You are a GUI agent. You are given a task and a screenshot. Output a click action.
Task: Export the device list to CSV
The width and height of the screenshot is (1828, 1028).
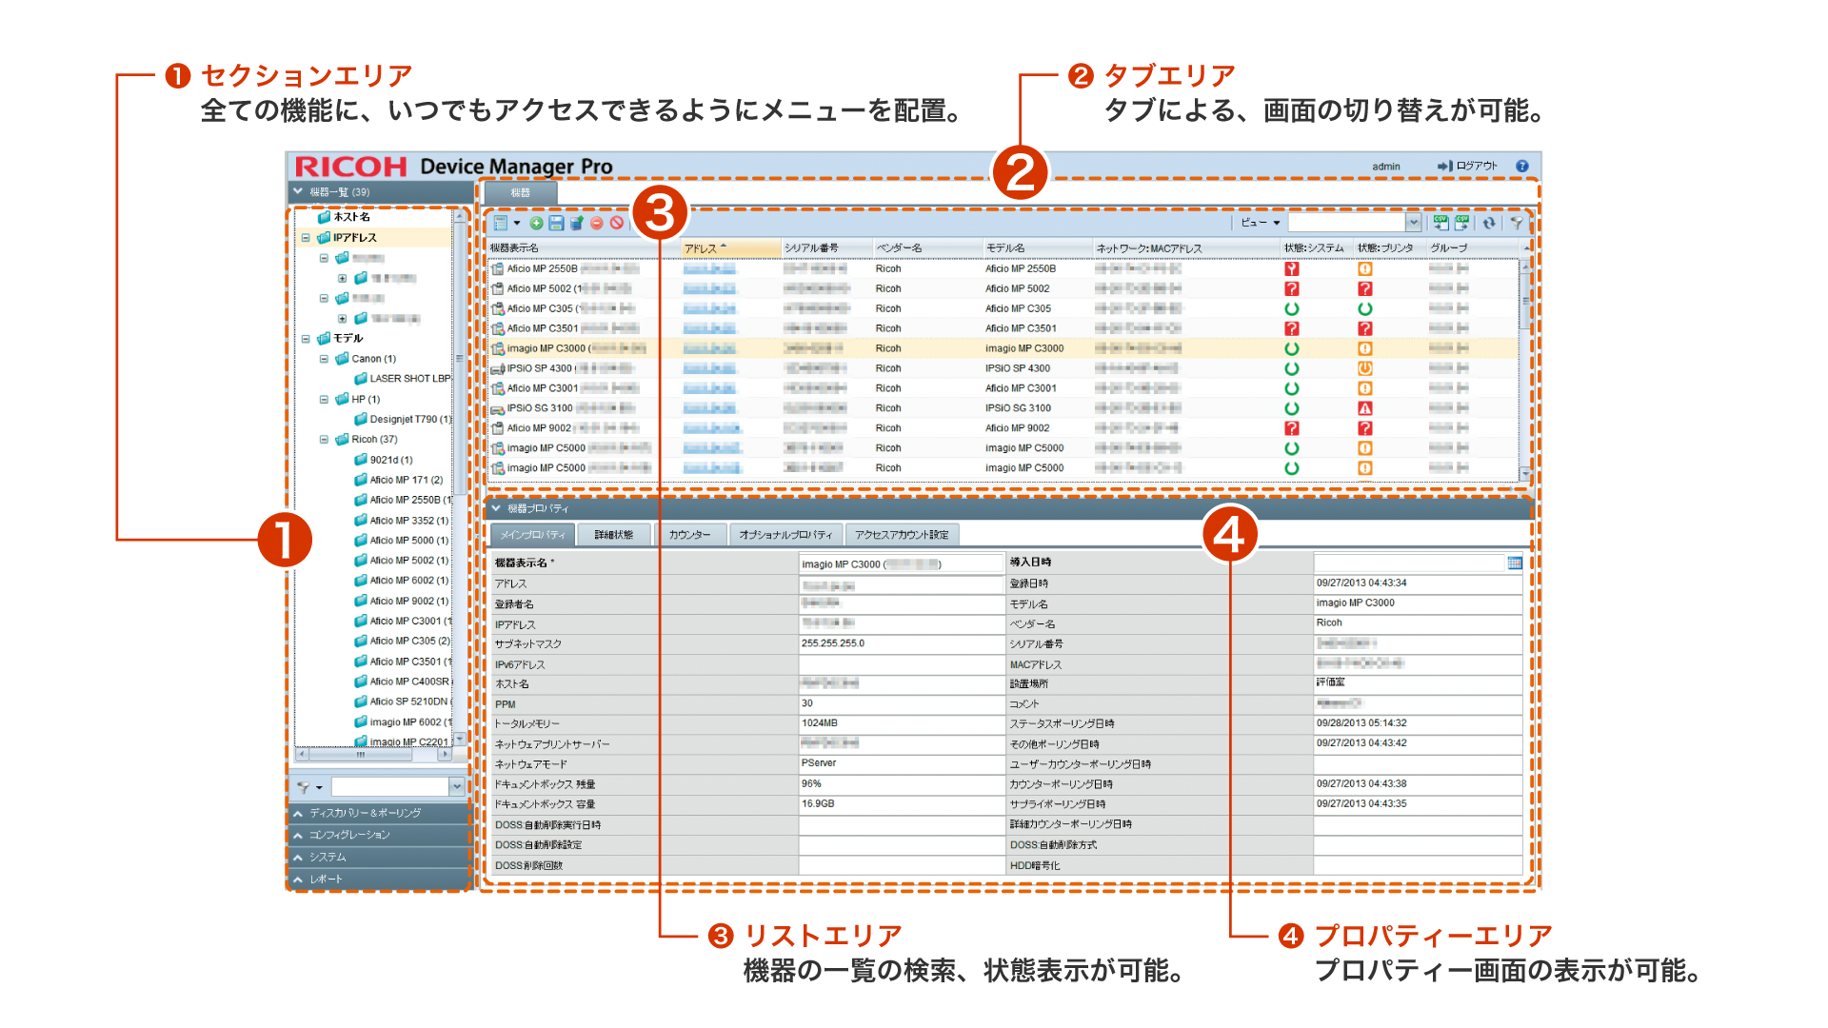point(1462,224)
